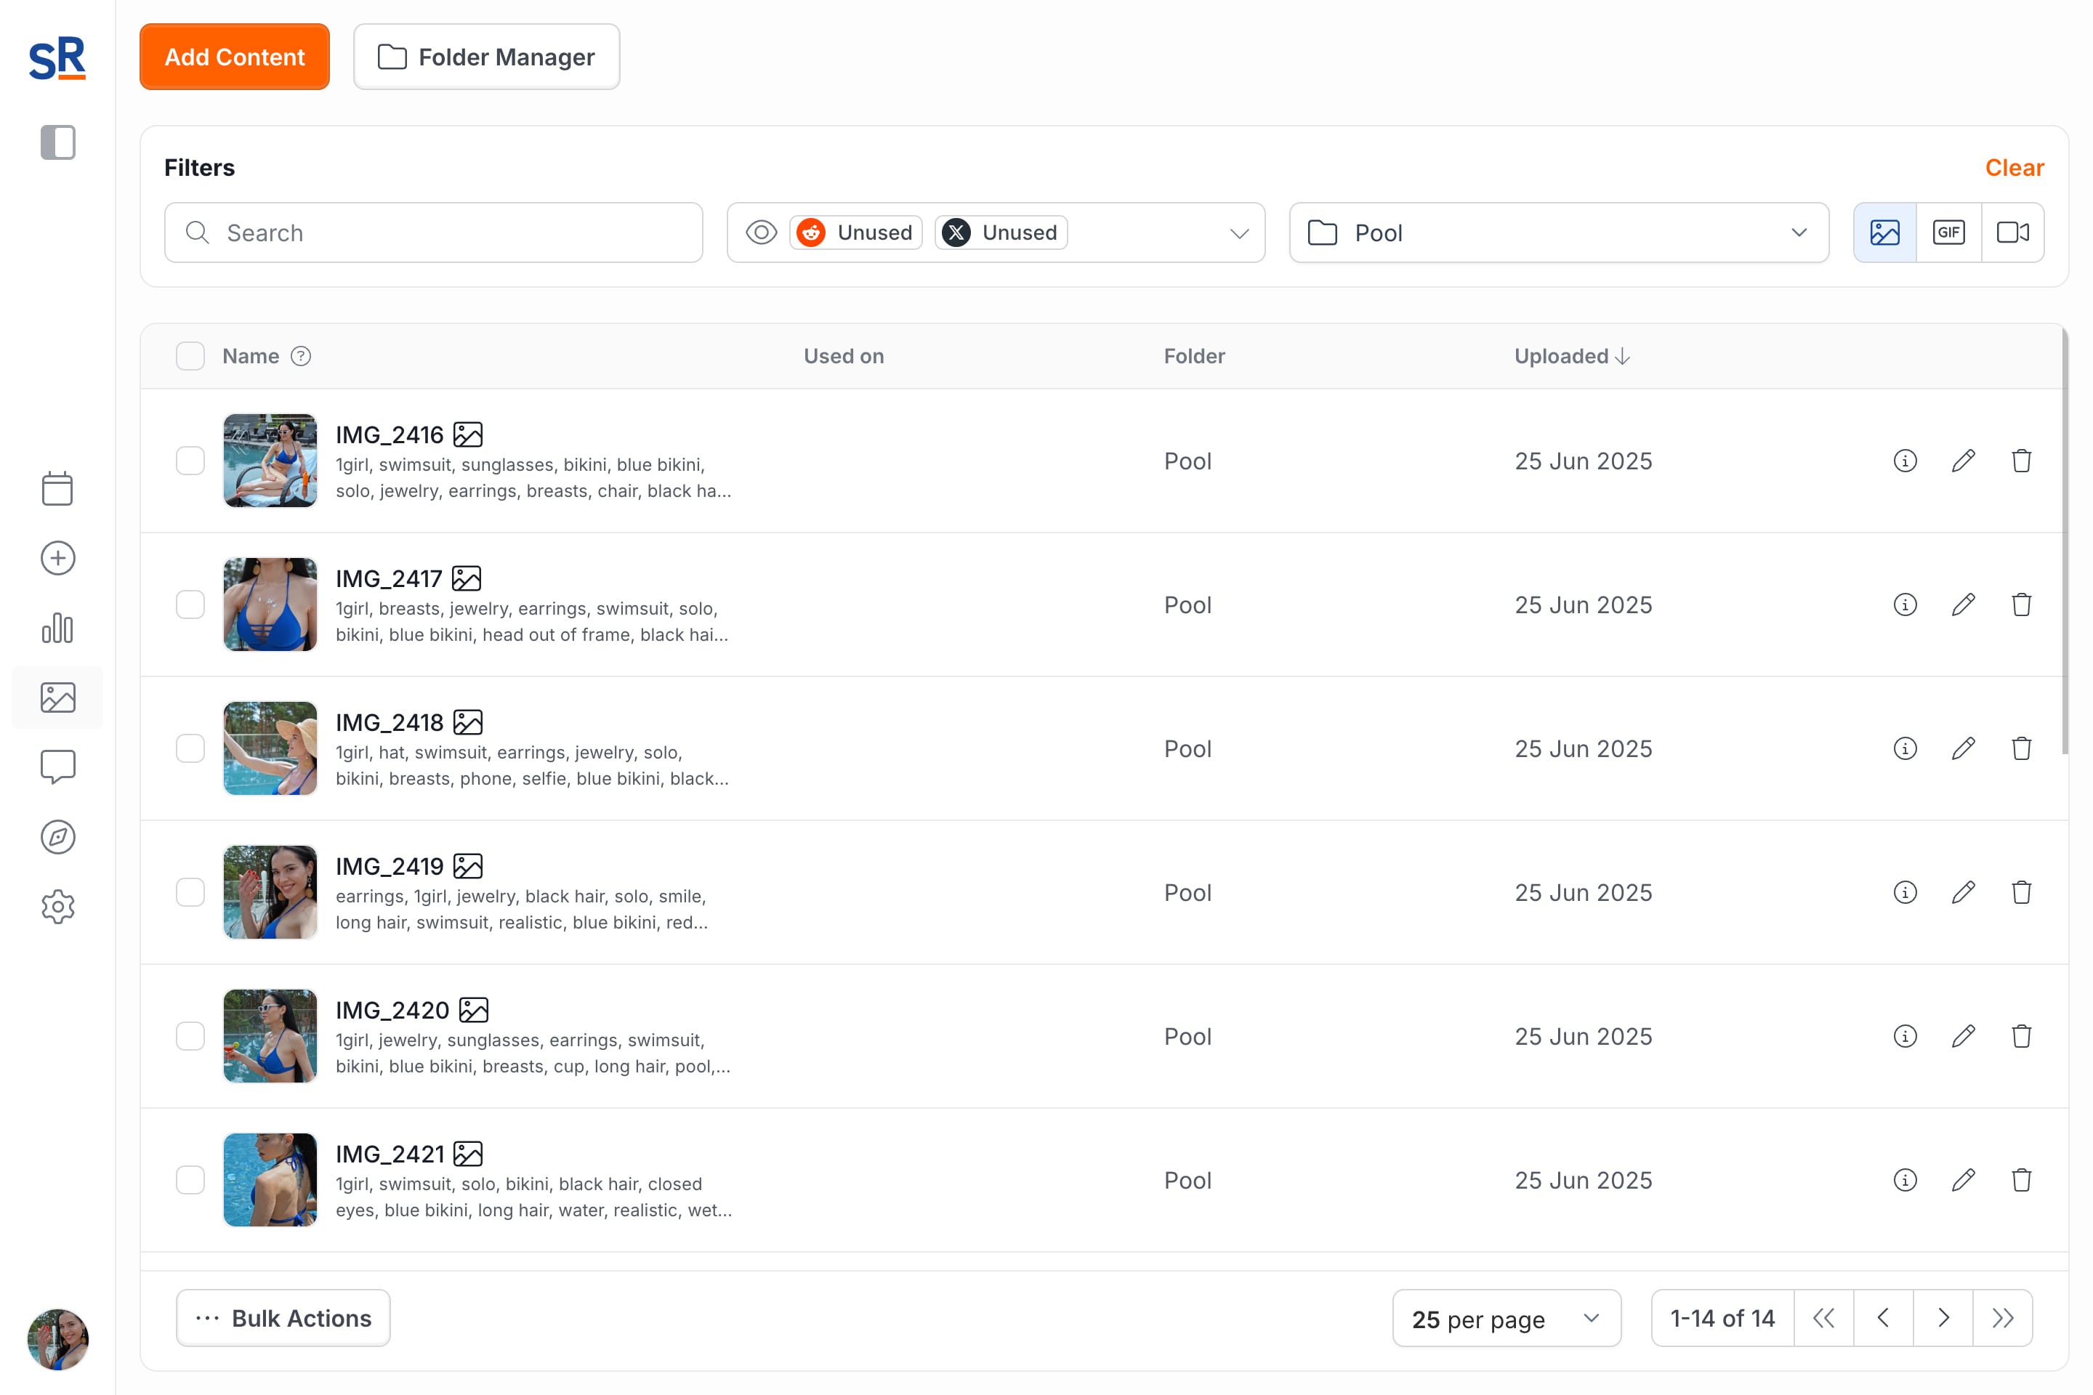Clear all filters via Clear link
This screenshot has height=1395, width=2093.
click(2014, 167)
